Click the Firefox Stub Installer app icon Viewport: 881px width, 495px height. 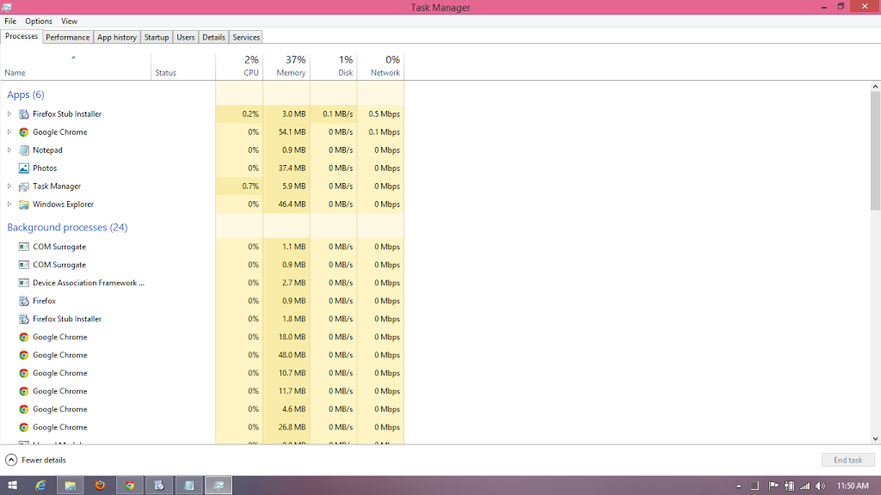[24, 114]
